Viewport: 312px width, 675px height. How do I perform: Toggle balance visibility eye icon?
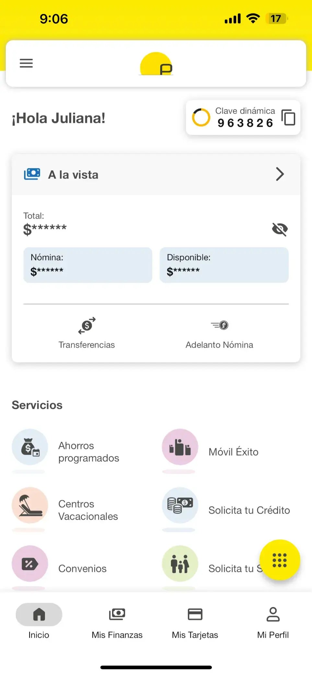click(280, 229)
